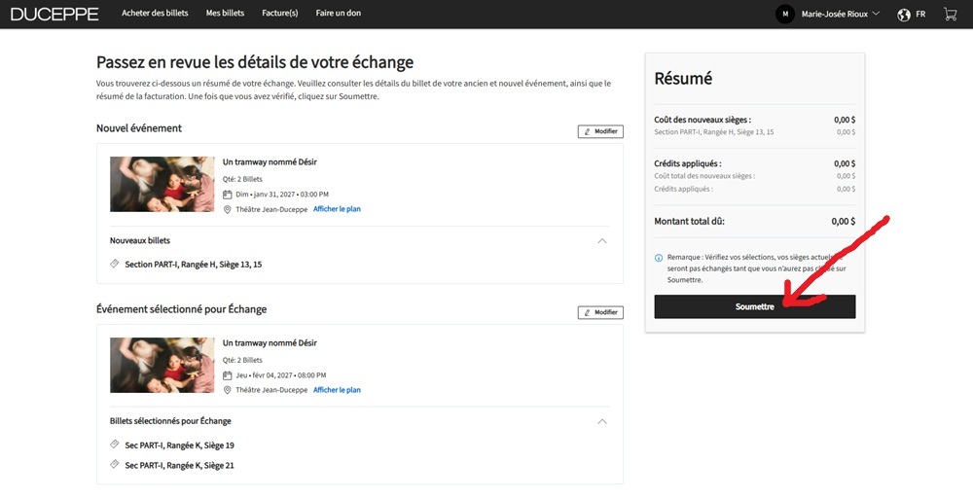Open the Facture(s) page
The image size is (973, 498).
coord(280,13)
